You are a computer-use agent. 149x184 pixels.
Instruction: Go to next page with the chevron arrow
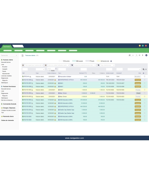pyautogui.click(x=143, y=55)
